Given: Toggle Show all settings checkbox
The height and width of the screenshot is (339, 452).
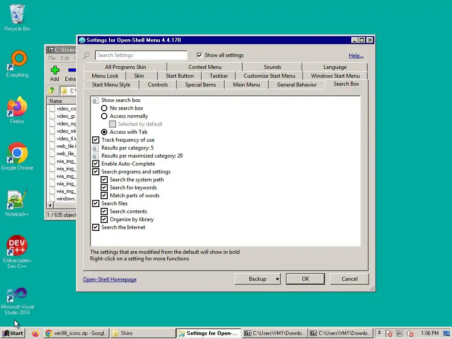Looking at the screenshot, I should [x=200, y=55].
